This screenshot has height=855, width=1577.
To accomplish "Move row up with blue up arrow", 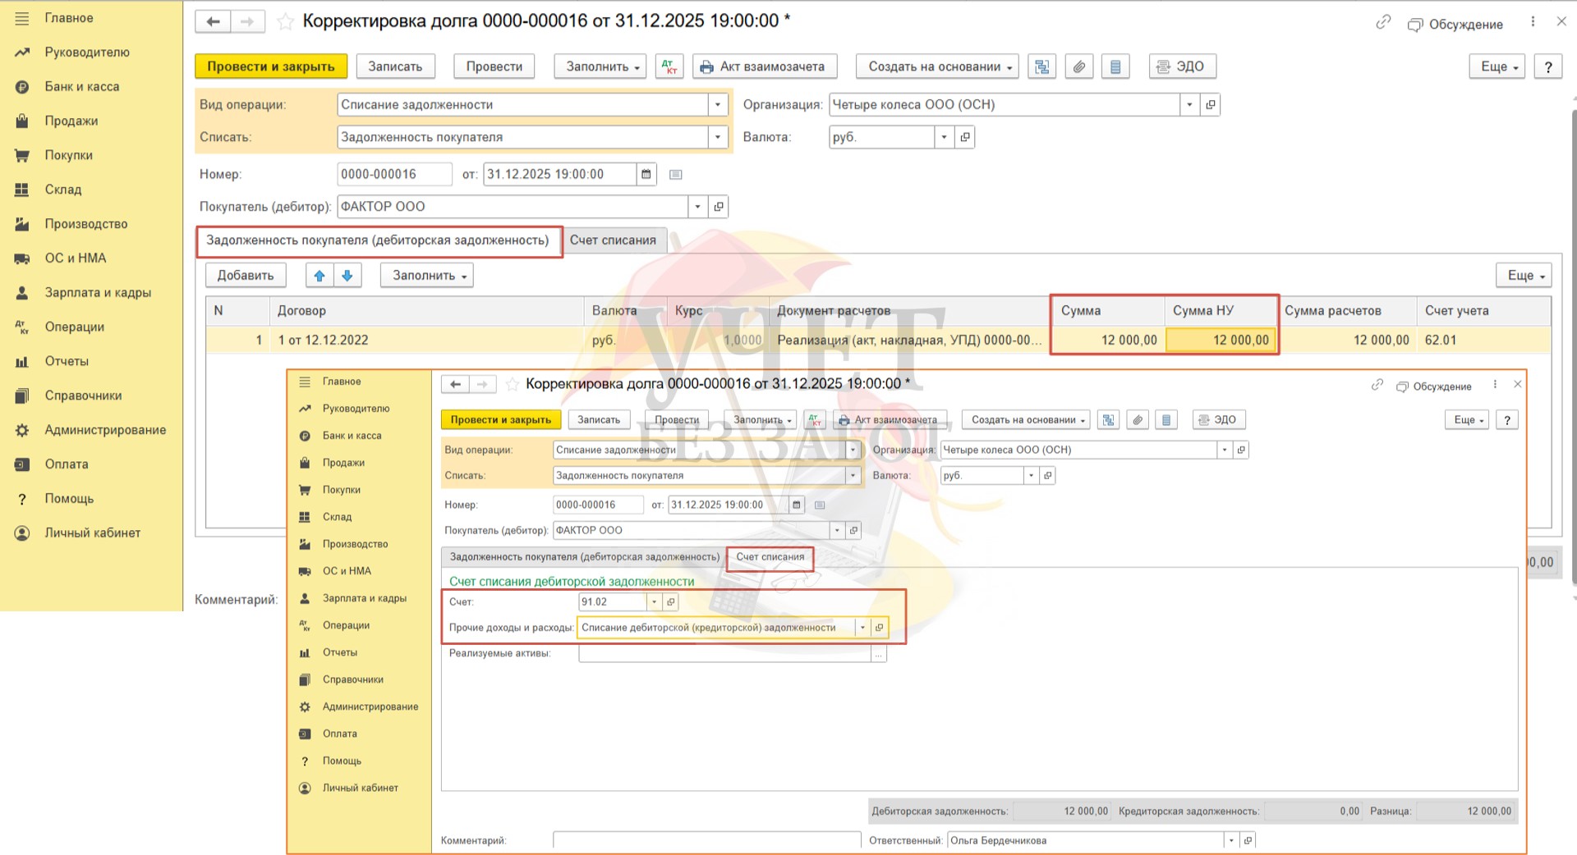I will (x=320, y=276).
